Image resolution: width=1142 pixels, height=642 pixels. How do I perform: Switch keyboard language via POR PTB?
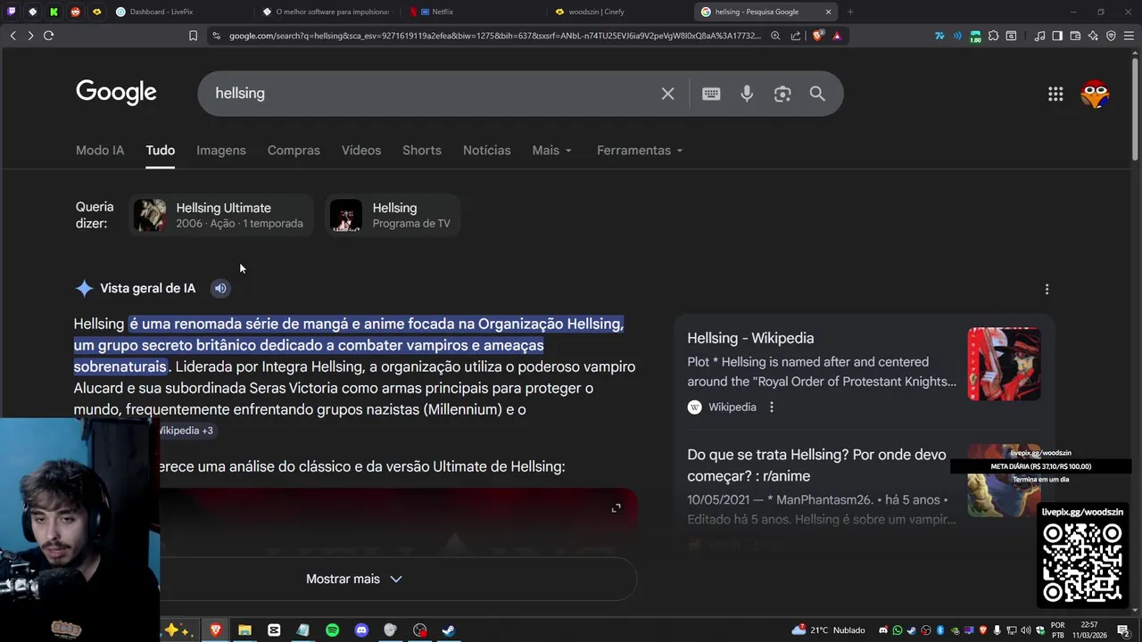tap(1058, 630)
